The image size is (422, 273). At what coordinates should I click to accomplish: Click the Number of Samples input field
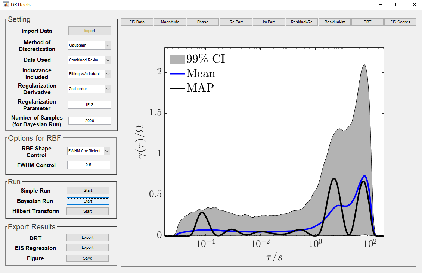pos(90,121)
